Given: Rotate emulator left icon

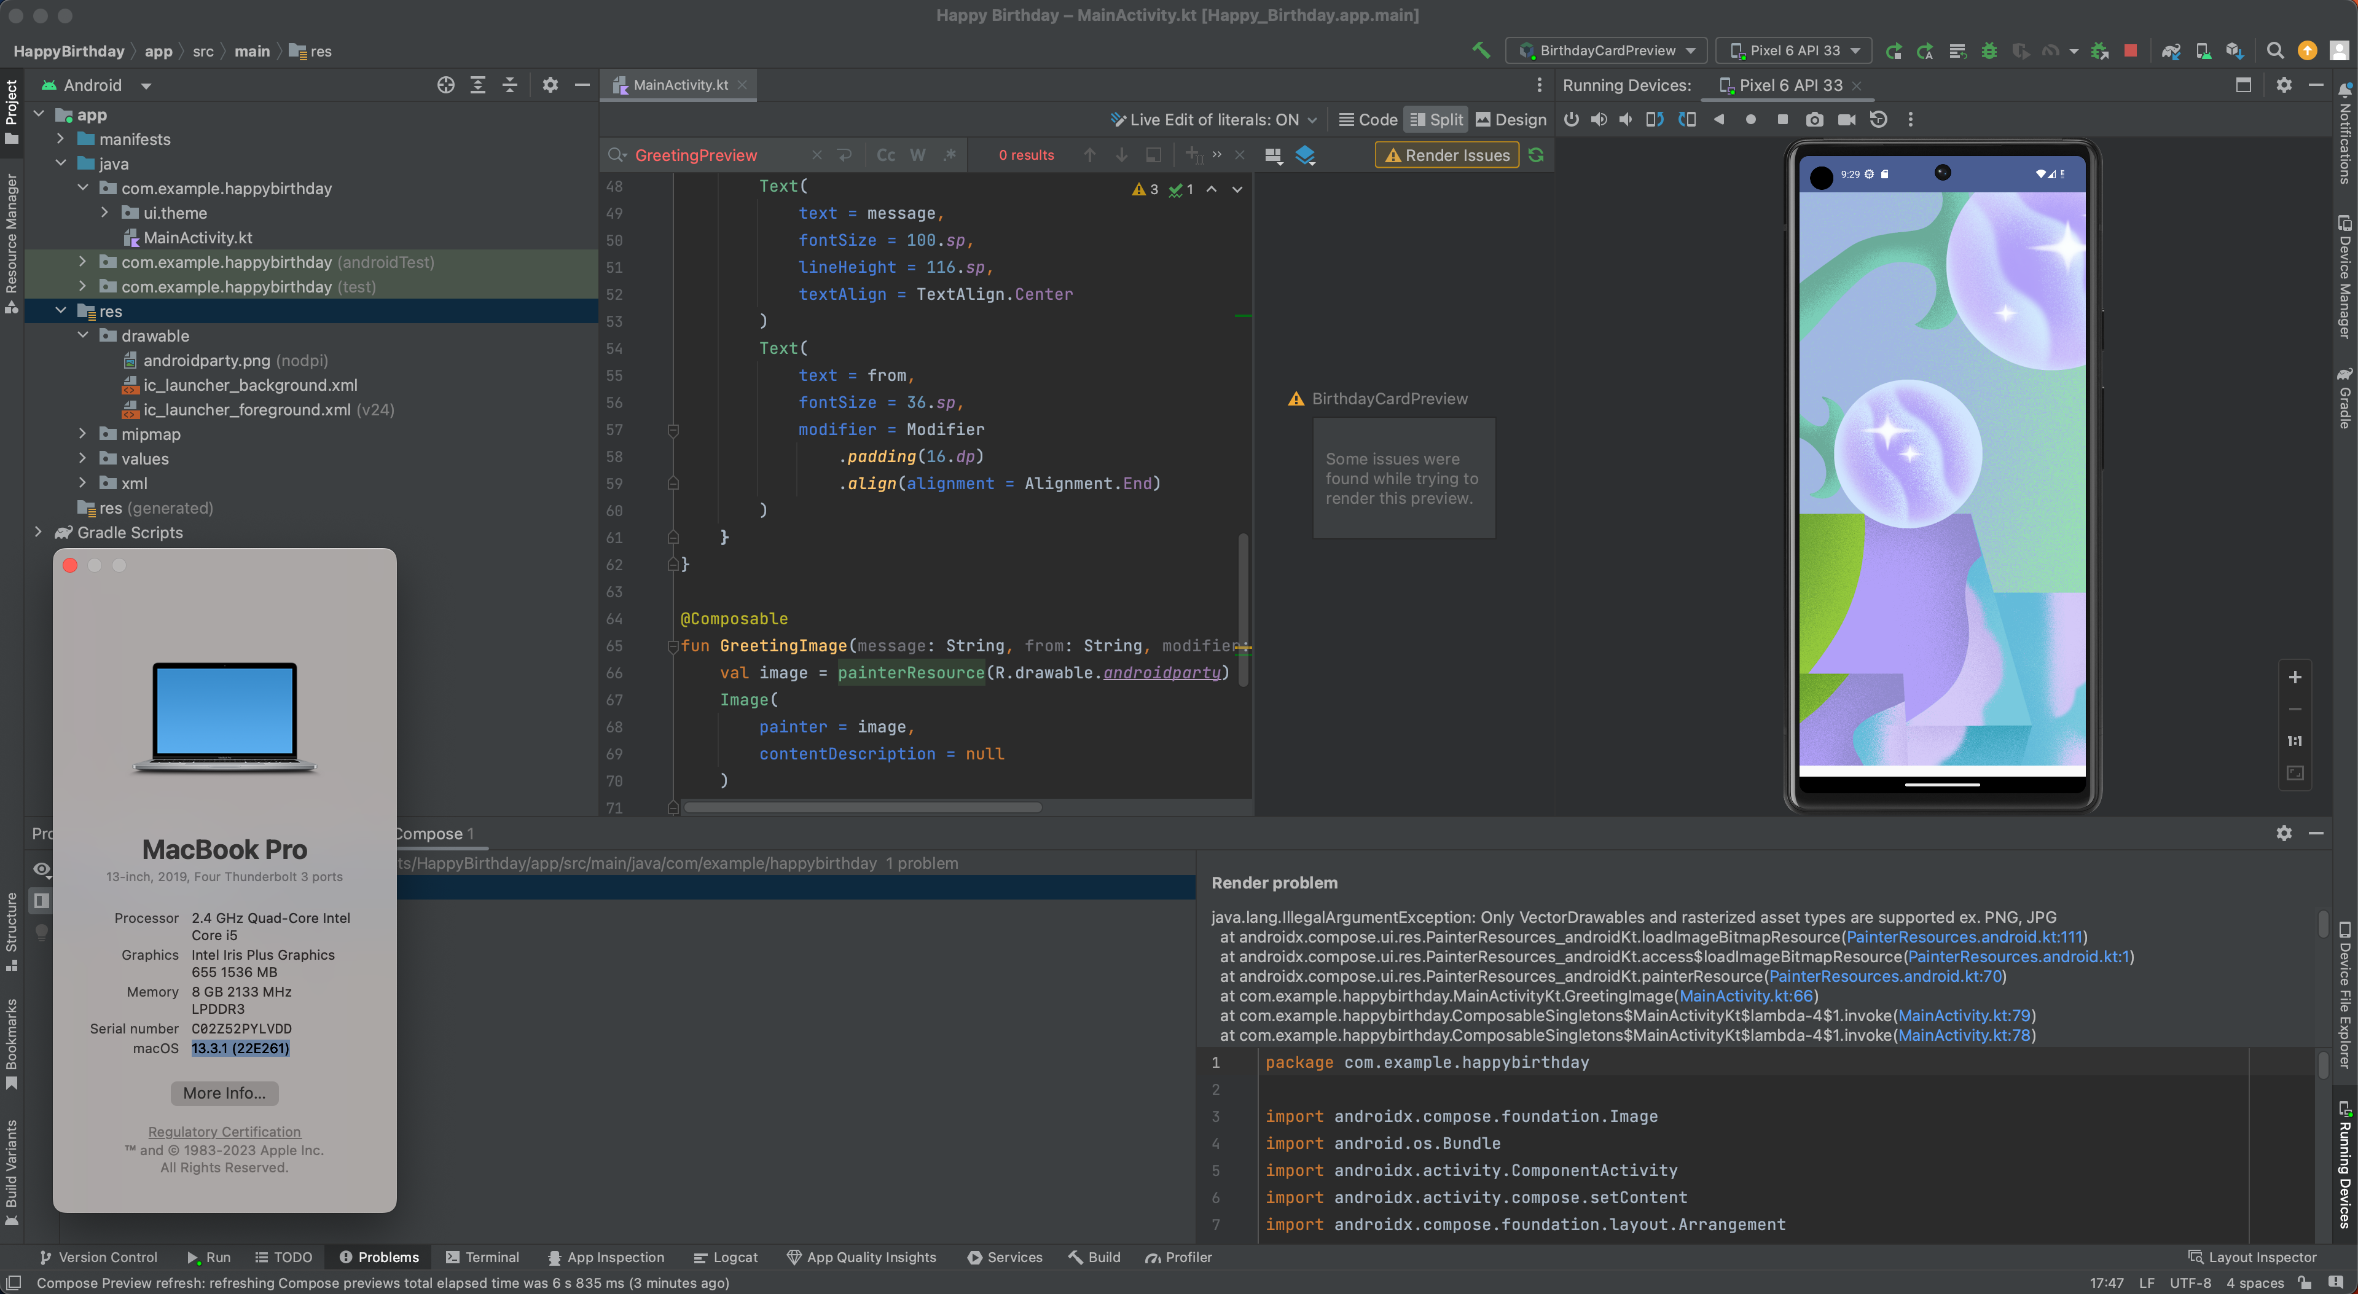Looking at the screenshot, I should (1655, 119).
